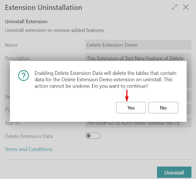Click the 'Uninstall extension to remove added features' text
This screenshot has width=196, height=179.
[55, 30]
